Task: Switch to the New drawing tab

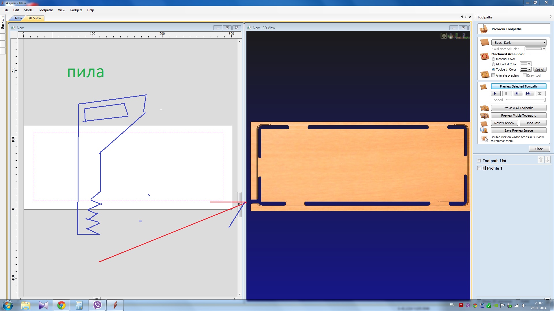Action: 18,18
